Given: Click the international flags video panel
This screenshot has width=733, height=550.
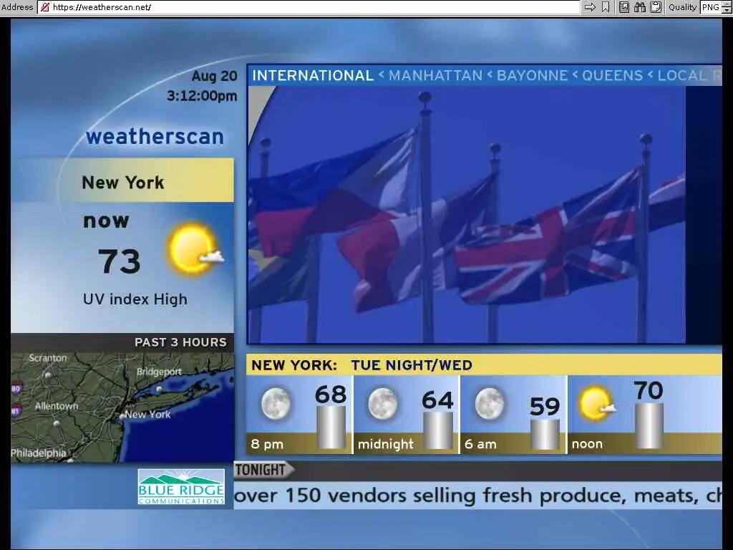Looking at the screenshot, I should (467, 215).
